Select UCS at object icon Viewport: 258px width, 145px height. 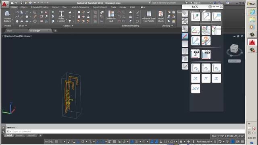coord(196,17)
